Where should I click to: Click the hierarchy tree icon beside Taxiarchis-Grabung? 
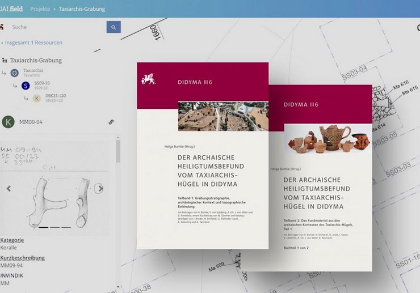point(5,61)
